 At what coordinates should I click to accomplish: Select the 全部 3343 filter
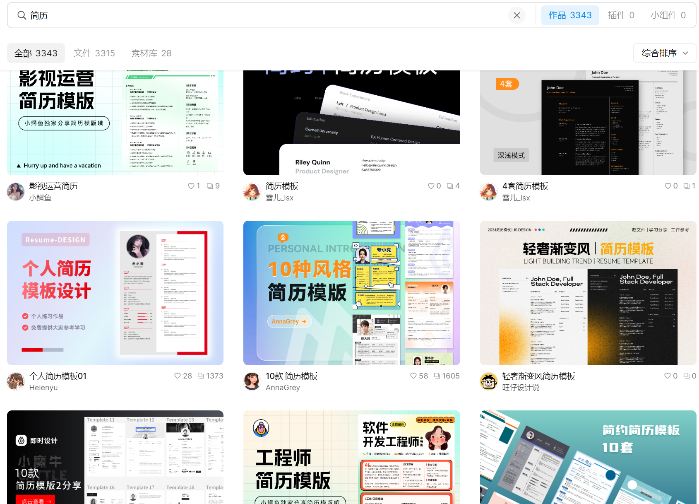click(x=36, y=53)
